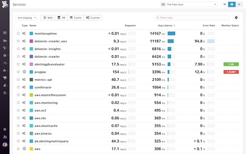246x154 pixels.
Task: Click the propjoe web globe type icon
Action: [x=24, y=72]
